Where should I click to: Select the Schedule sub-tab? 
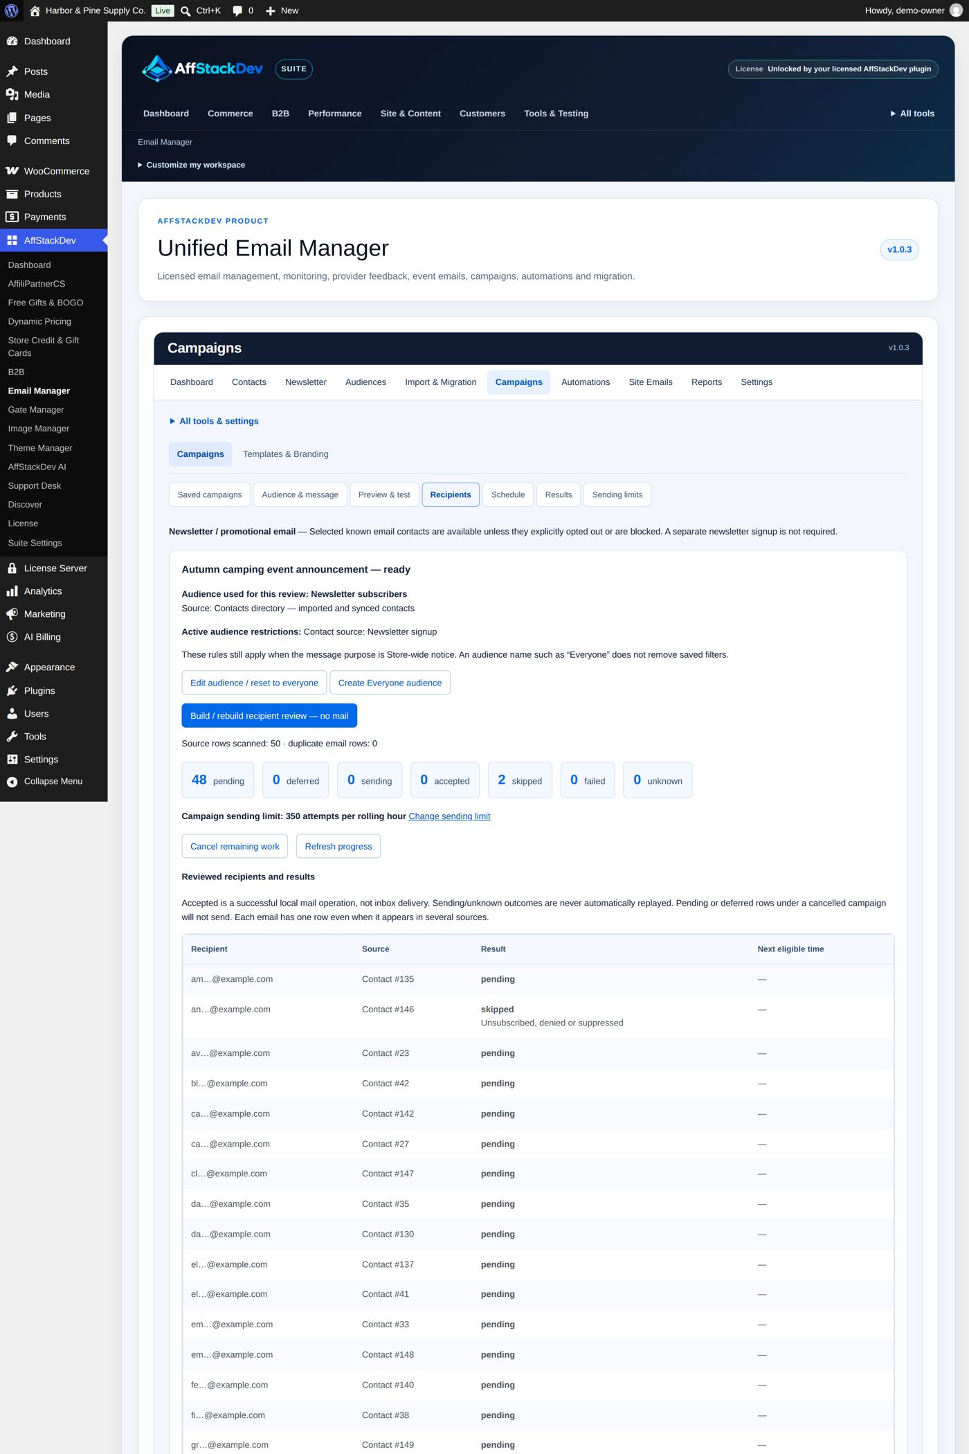click(508, 494)
